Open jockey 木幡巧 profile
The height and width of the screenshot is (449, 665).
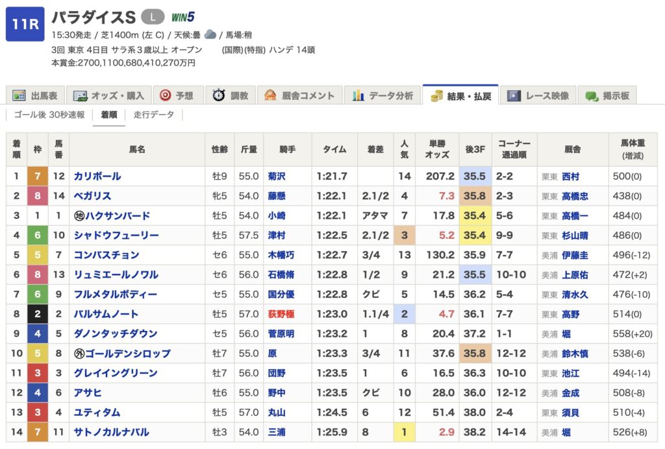click(281, 255)
